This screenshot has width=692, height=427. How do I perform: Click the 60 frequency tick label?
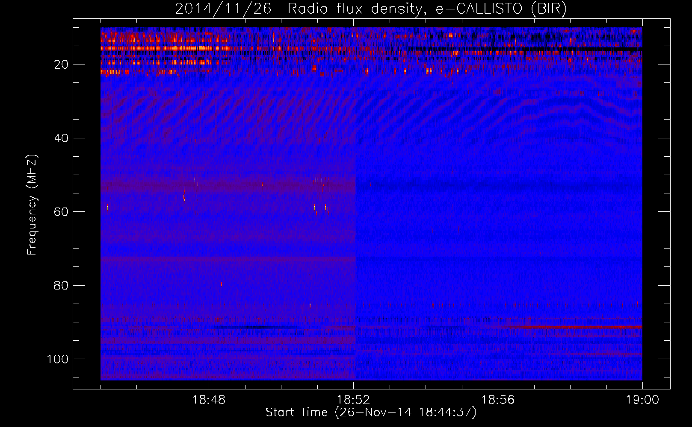point(61,212)
